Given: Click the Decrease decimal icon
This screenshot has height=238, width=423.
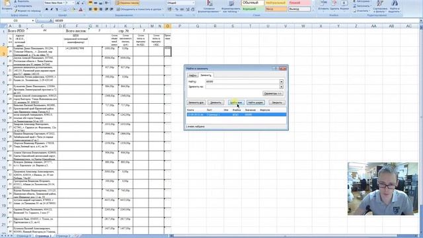Looking at the screenshot, I should [x=192, y=9].
